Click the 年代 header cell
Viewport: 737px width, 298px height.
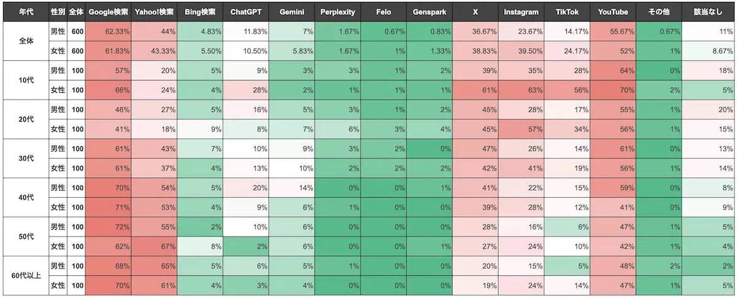click(26, 12)
